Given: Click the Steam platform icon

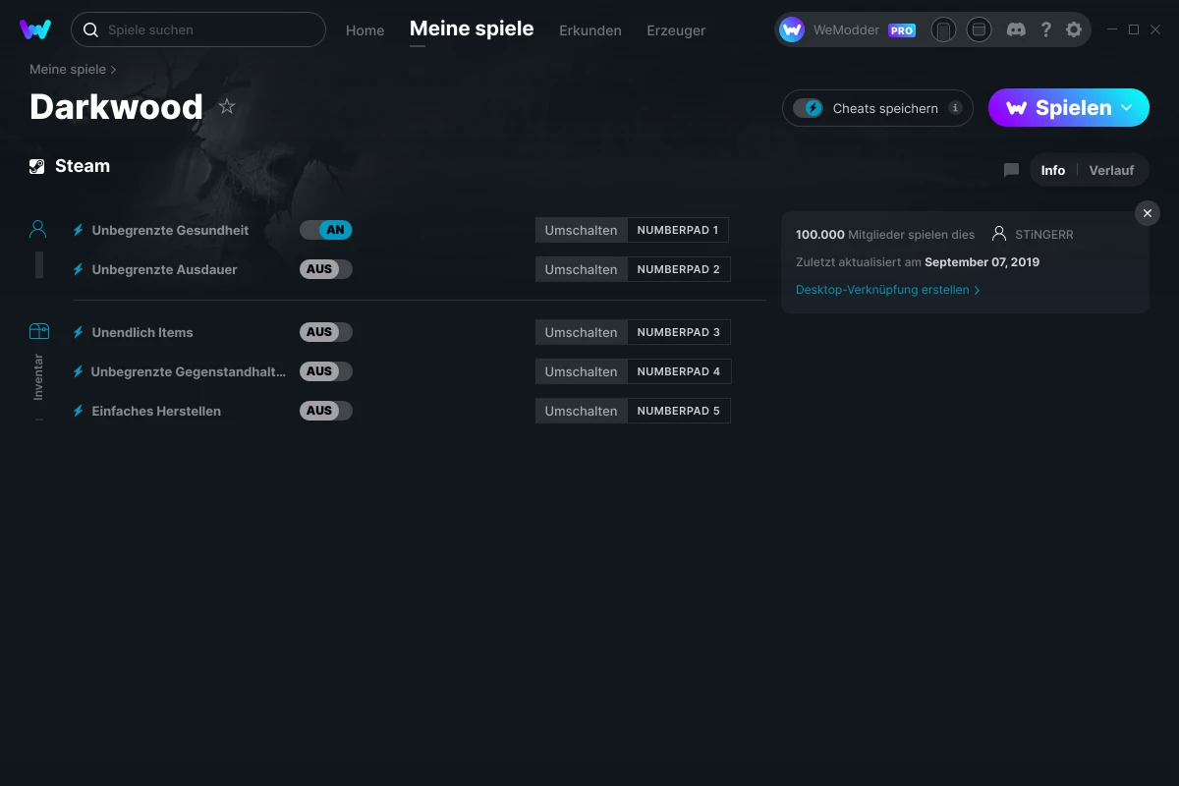Looking at the screenshot, I should click(37, 166).
